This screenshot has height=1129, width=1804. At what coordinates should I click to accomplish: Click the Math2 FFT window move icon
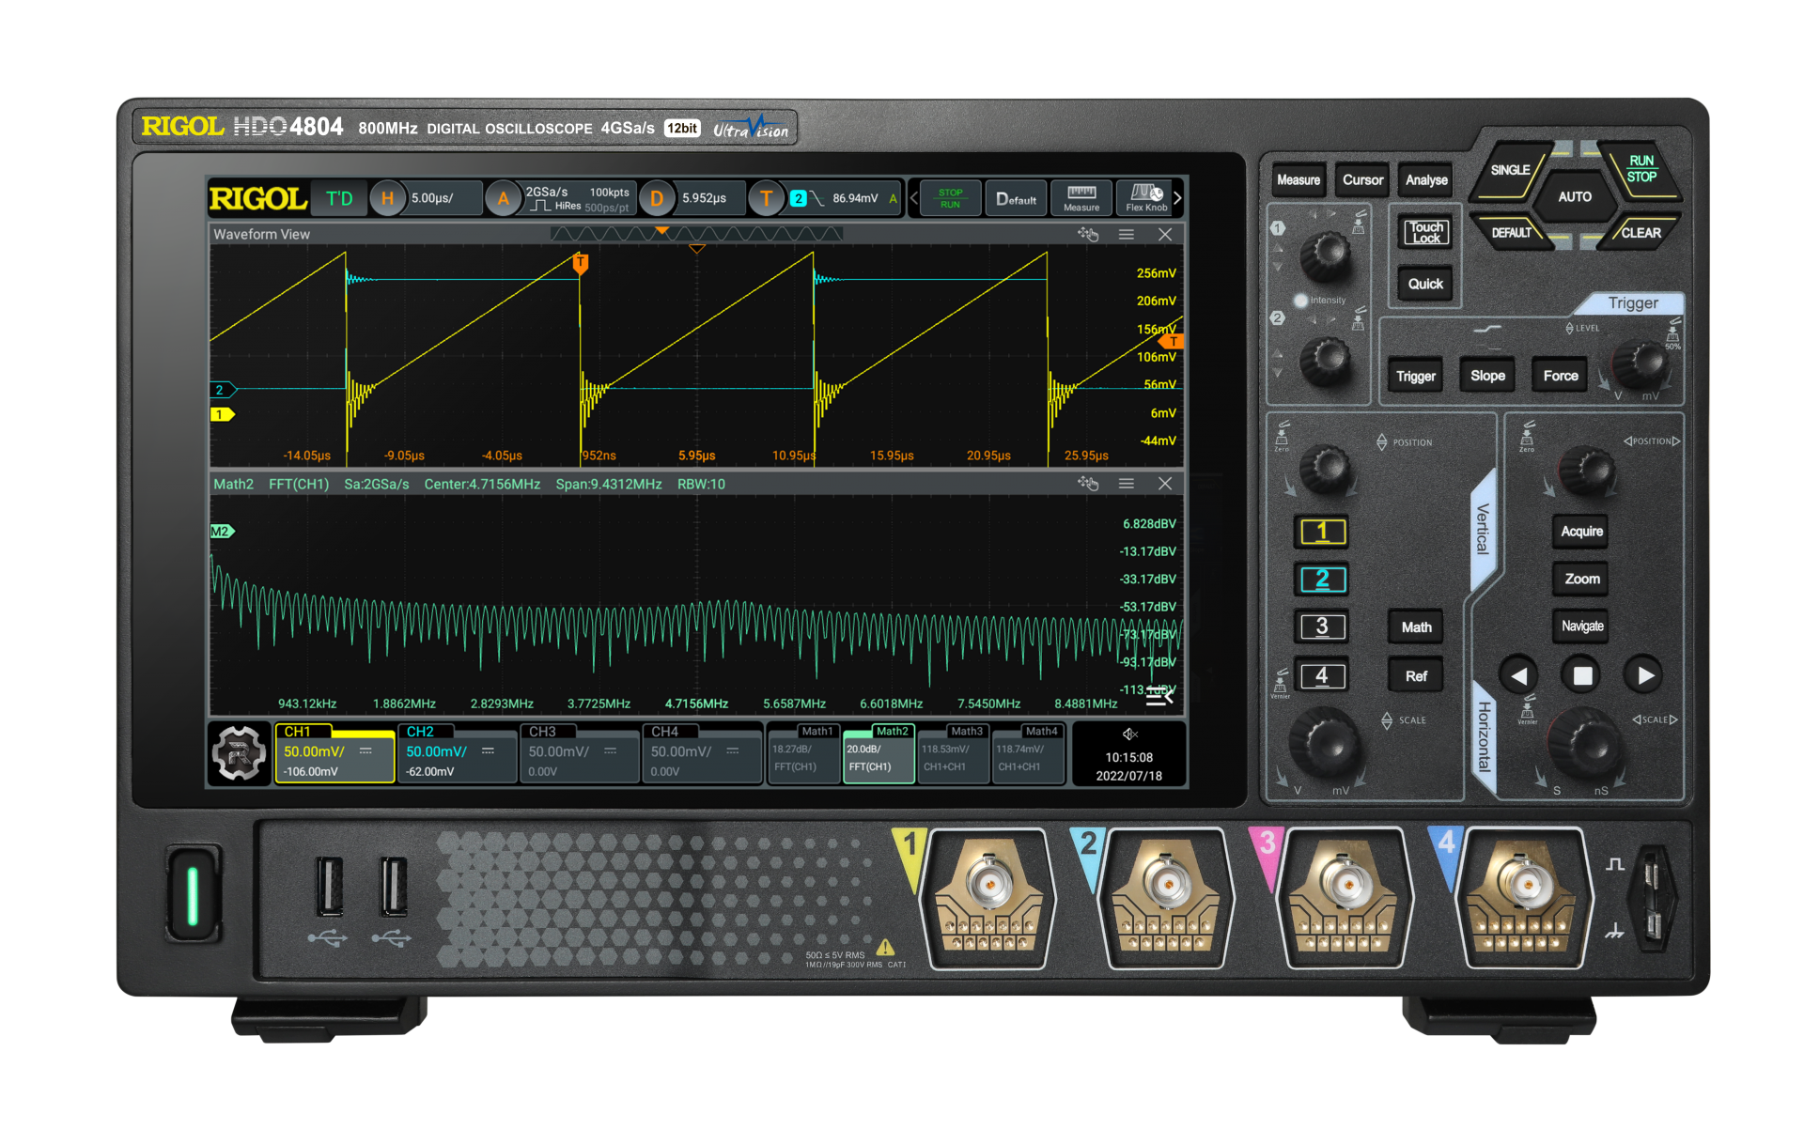tap(1088, 483)
